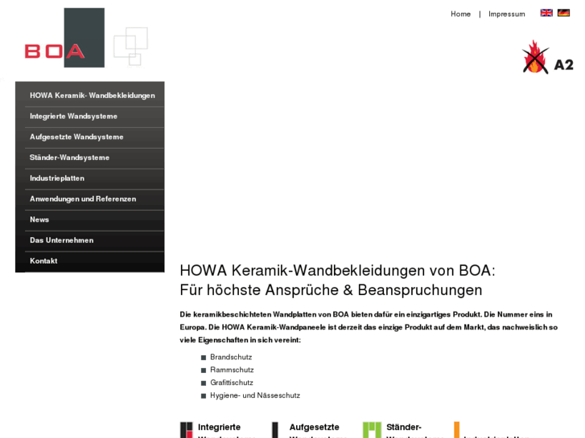Click the Integrierte heading link below
585x438 pixels.
tap(219, 428)
